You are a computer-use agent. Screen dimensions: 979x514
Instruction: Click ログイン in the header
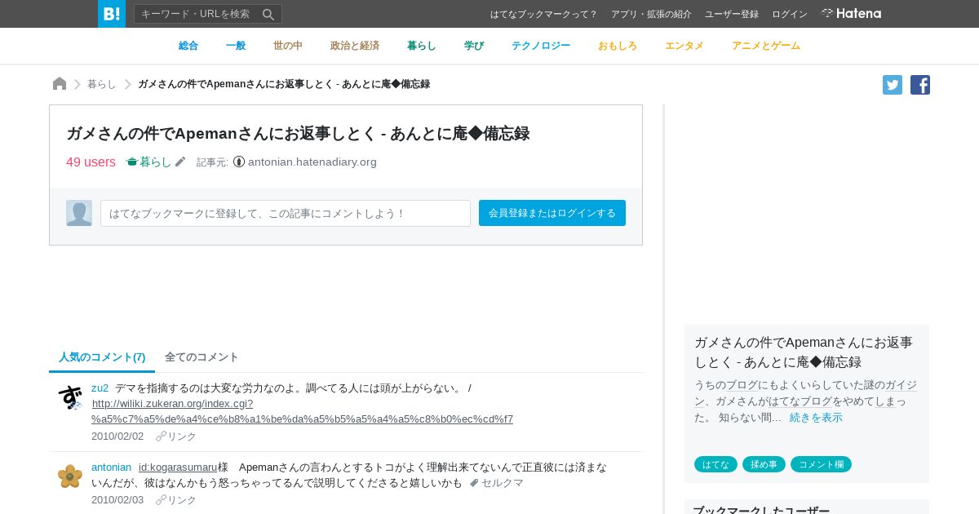pyautogui.click(x=790, y=14)
